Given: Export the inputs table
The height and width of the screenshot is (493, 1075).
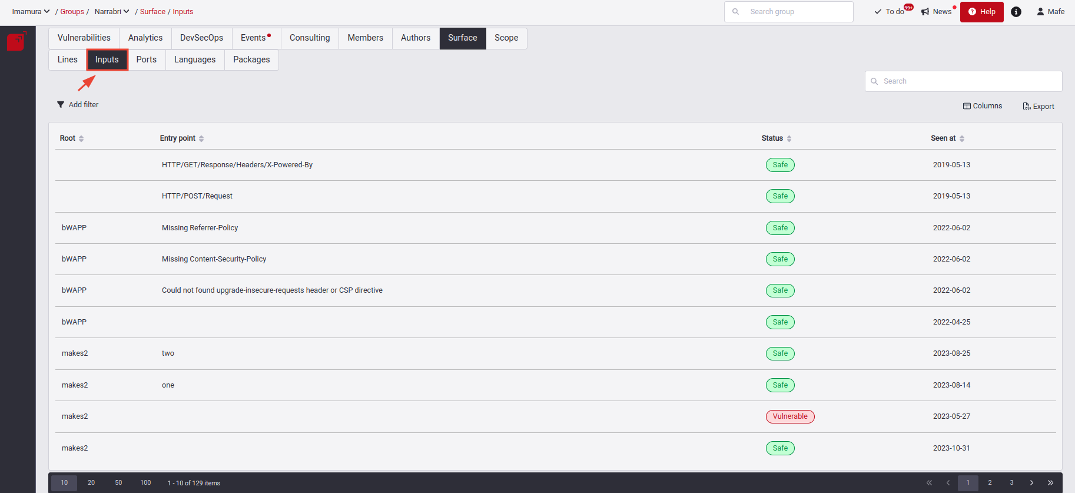Looking at the screenshot, I should click(x=1038, y=107).
